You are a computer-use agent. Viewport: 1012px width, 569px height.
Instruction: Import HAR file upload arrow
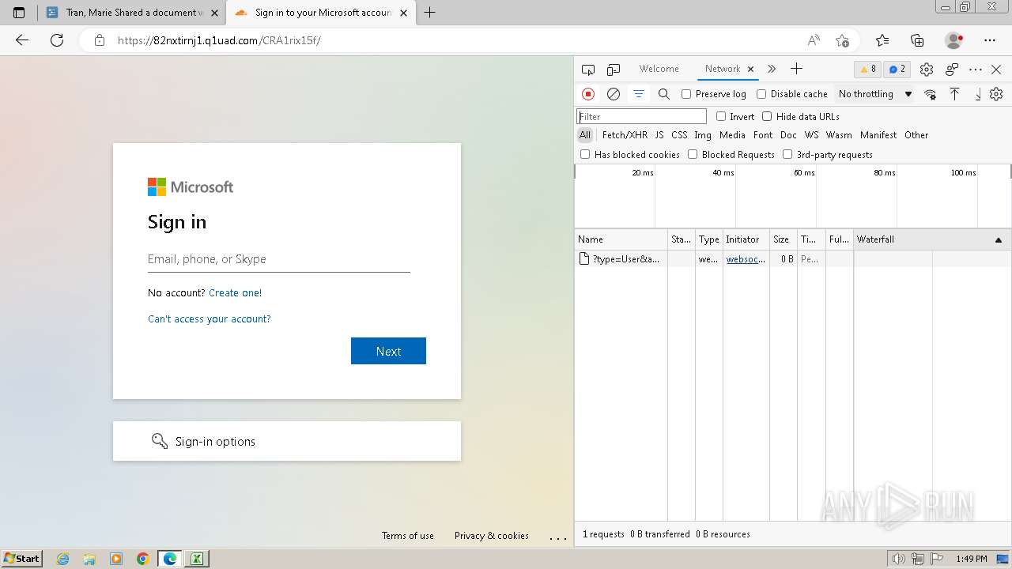(x=954, y=94)
